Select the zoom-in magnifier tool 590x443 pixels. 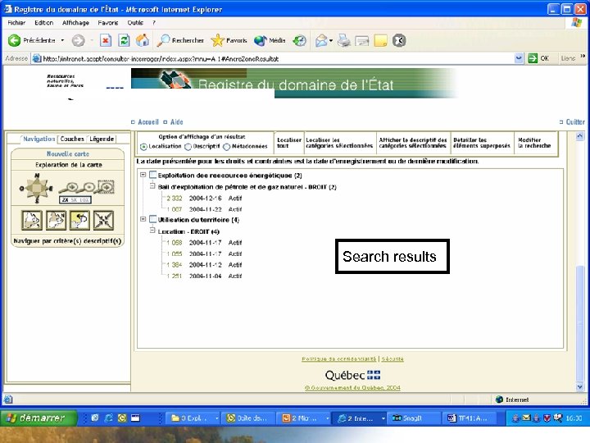coord(69,187)
